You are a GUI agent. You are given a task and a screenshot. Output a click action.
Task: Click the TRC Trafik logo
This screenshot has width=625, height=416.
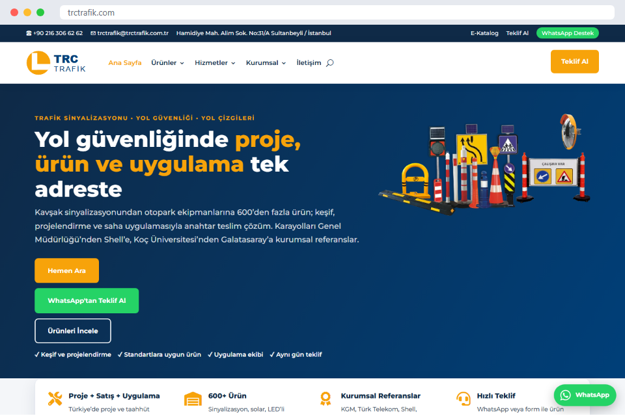(x=56, y=63)
